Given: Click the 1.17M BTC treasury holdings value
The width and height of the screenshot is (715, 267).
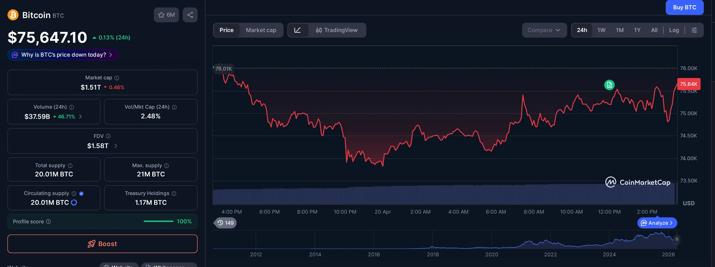Looking at the screenshot, I should coord(151,203).
